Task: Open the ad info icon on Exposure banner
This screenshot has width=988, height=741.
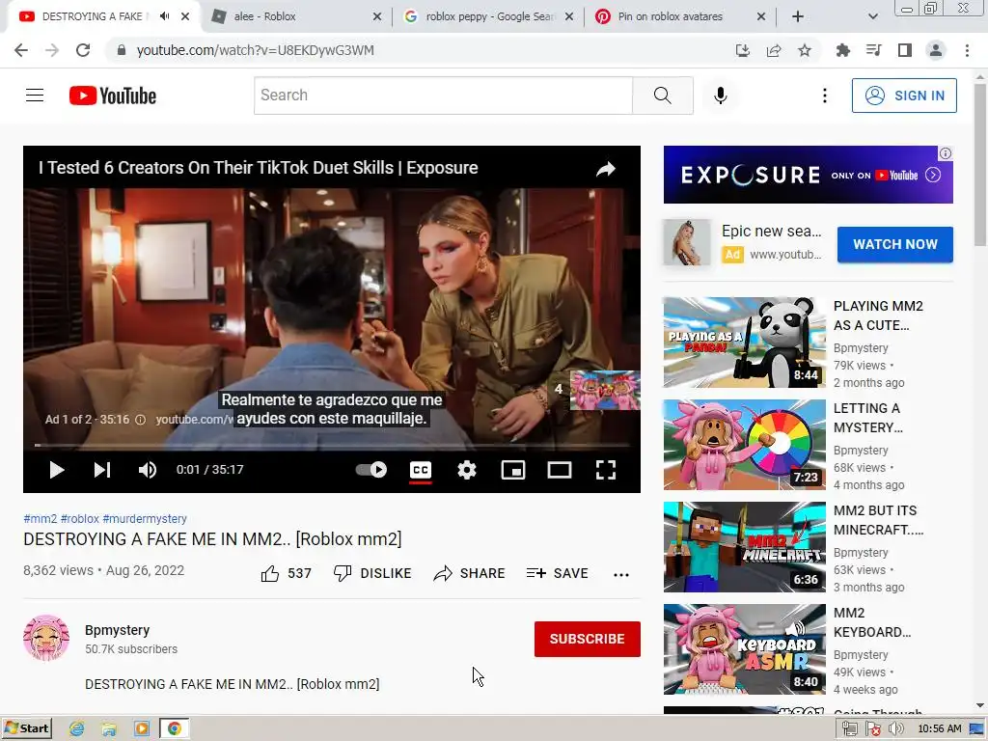Action: tap(946, 153)
